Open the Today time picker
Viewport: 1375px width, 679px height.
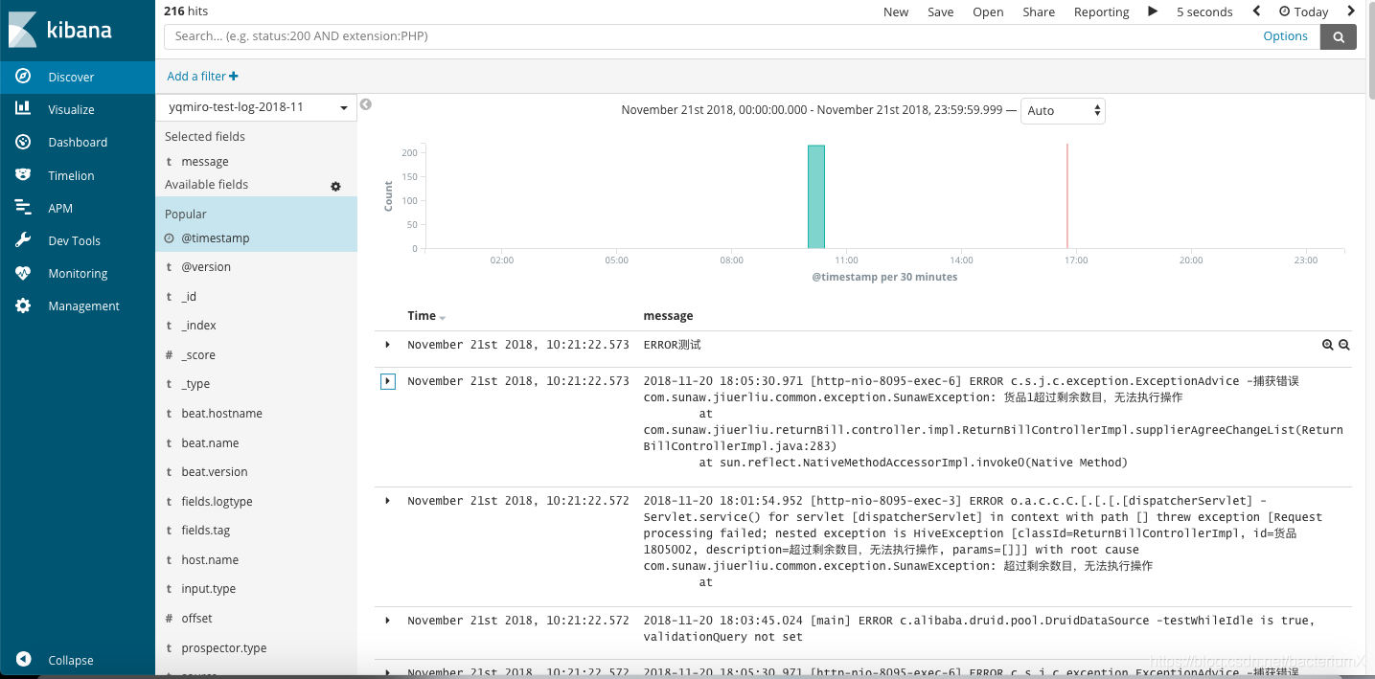click(1303, 11)
